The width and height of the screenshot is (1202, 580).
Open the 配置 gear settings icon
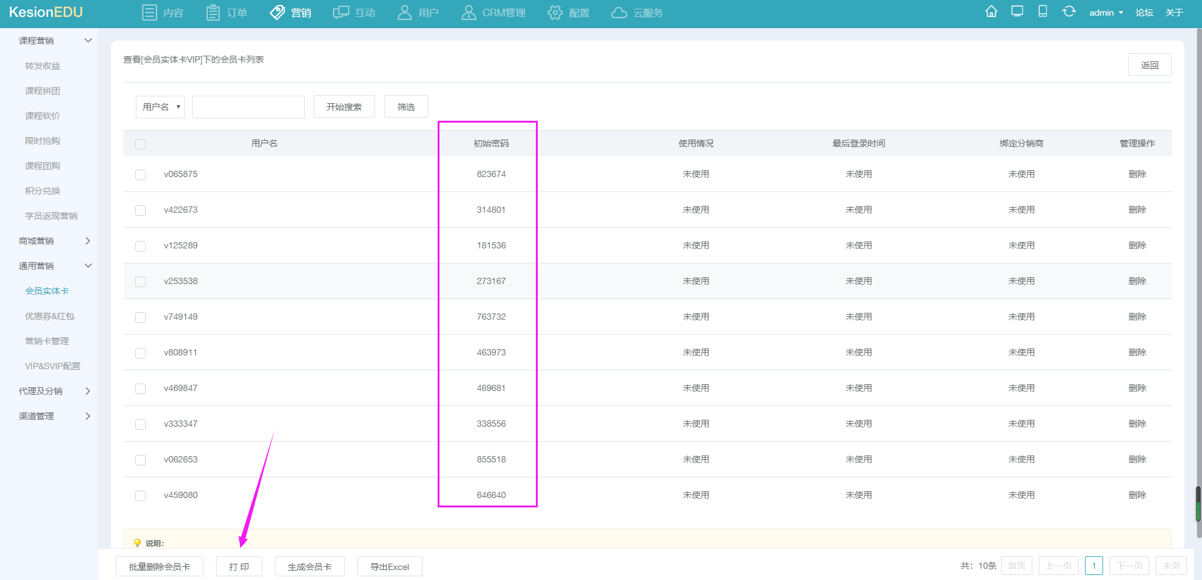555,13
